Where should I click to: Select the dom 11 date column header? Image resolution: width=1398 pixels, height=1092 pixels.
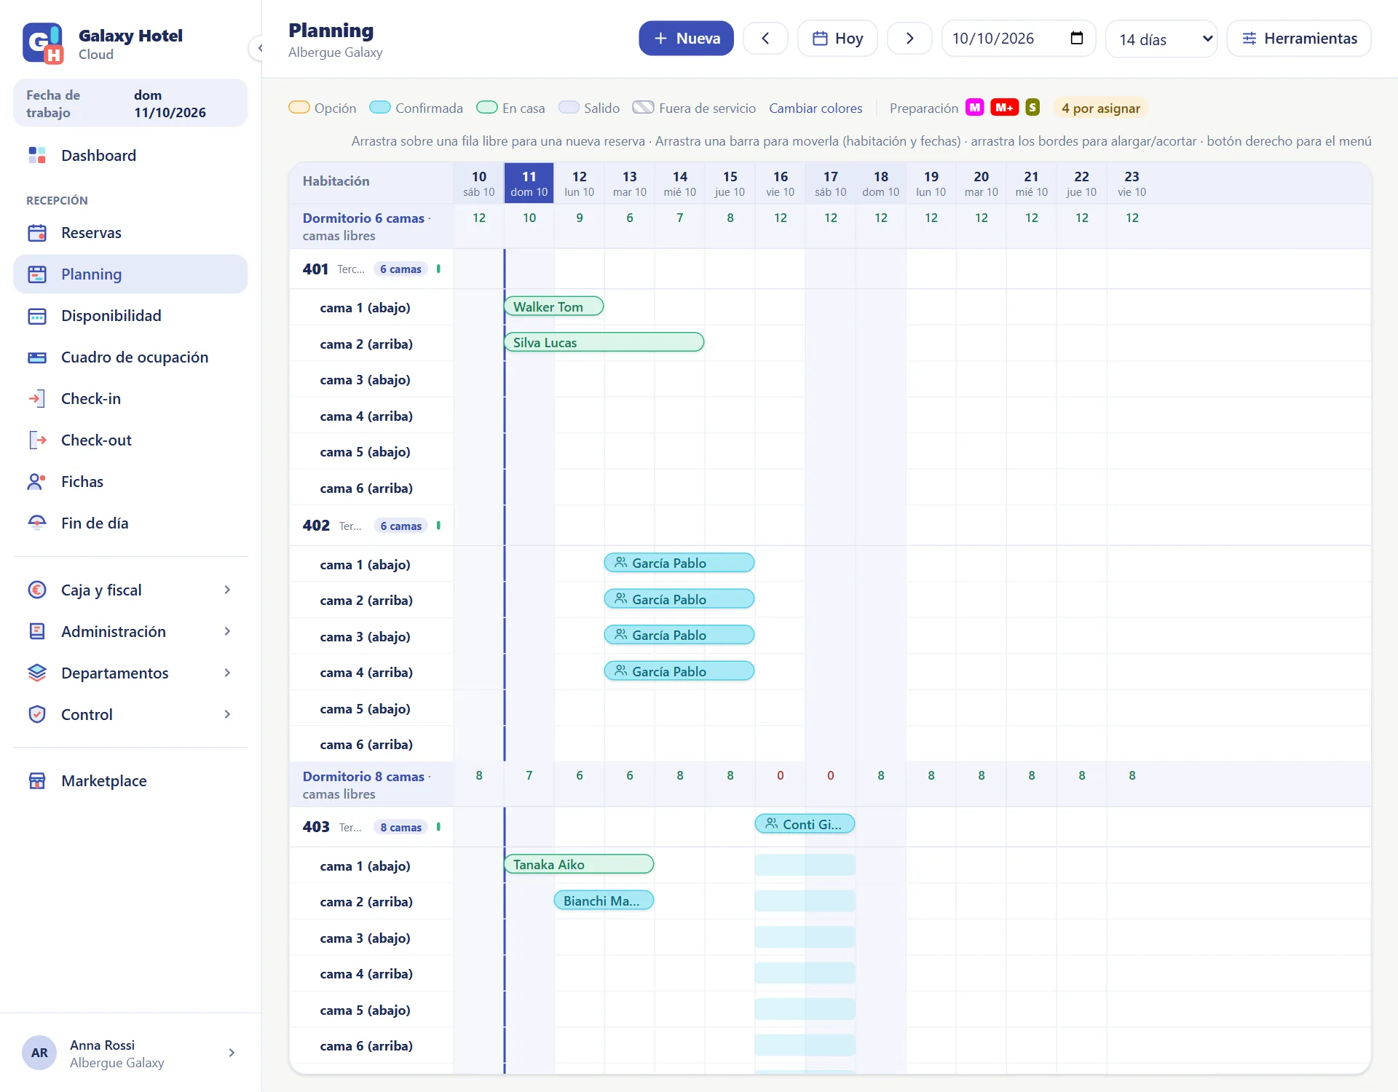pos(529,183)
